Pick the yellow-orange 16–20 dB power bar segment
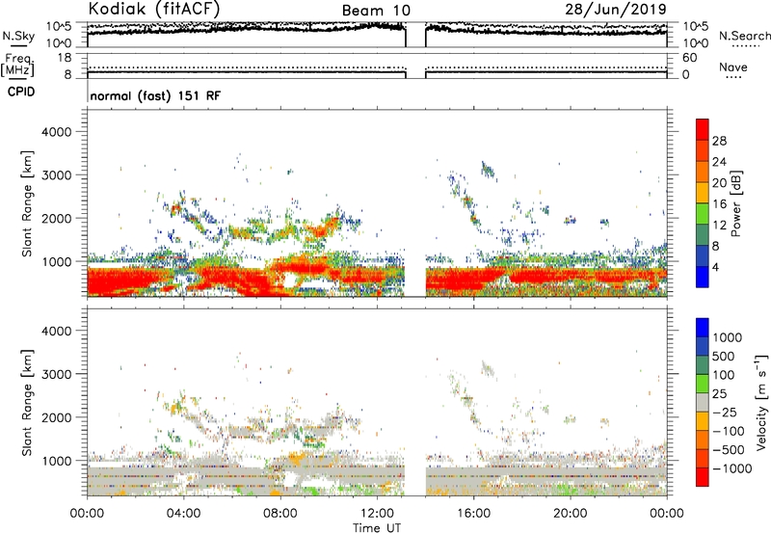 tap(703, 193)
